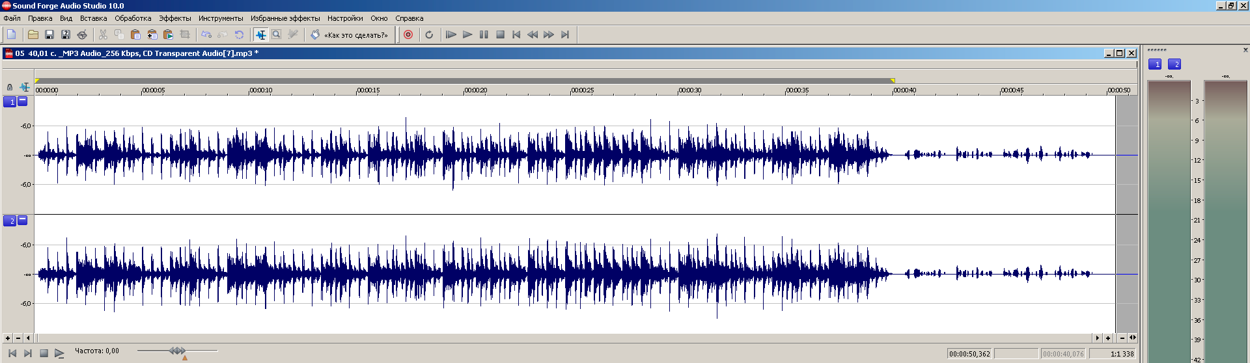The height and width of the screenshot is (363, 1250).
Task: Go to start in the data window transport
Action: click(12, 353)
